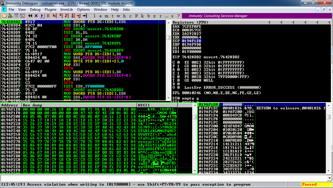Image resolution: width=333 pixels, height=188 pixels.
Task: Toggle the C flag value in registers
Action: point(178,62)
